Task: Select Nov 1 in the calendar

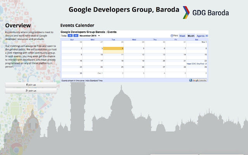Action: click(x=196, y=44)
